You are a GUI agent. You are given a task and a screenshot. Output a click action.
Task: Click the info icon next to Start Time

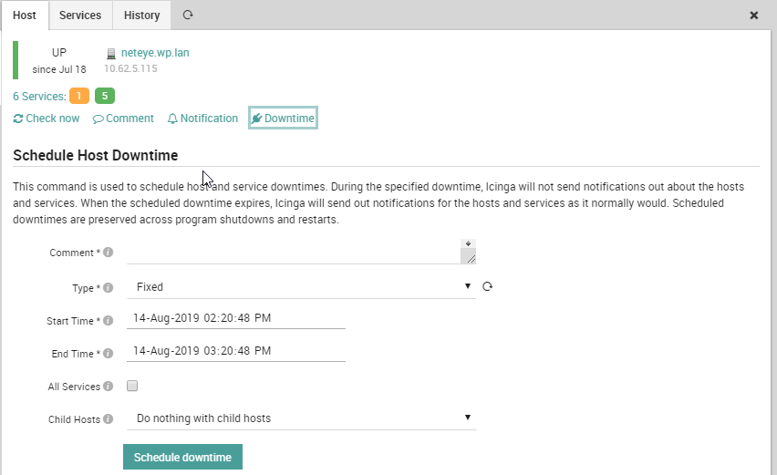108,320
